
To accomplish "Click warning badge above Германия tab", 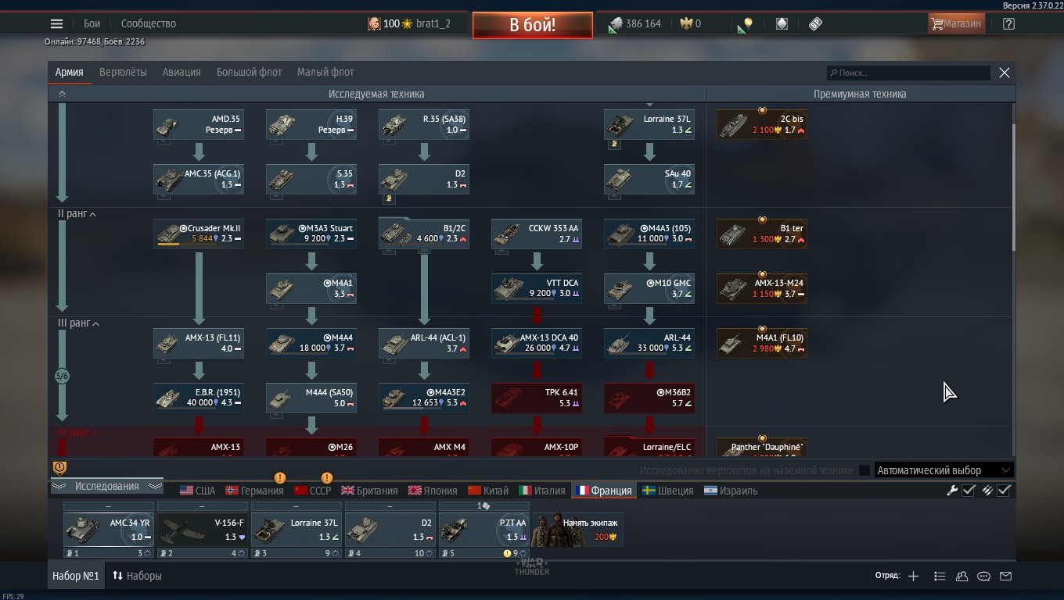I will (279, 477).
